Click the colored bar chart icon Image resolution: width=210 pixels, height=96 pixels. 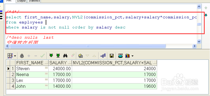(128, 55)
